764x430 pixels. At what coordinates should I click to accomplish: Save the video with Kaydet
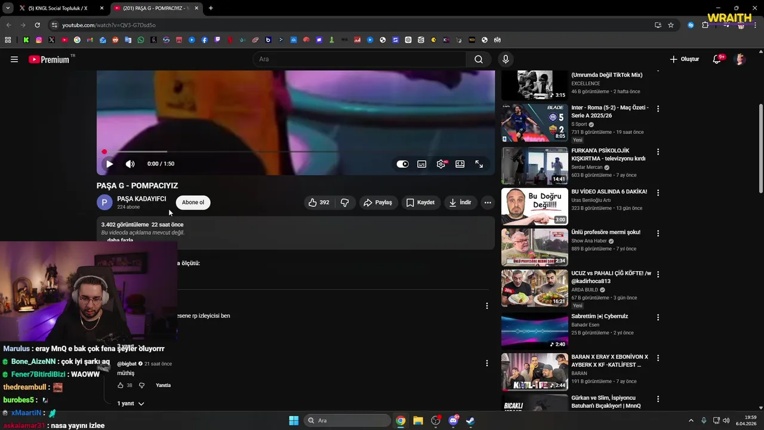click(420, 202)
